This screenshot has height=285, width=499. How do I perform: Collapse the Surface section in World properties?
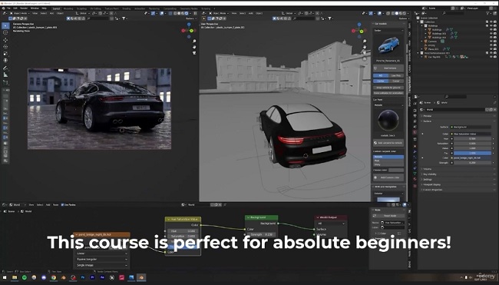tap(428, 121)
